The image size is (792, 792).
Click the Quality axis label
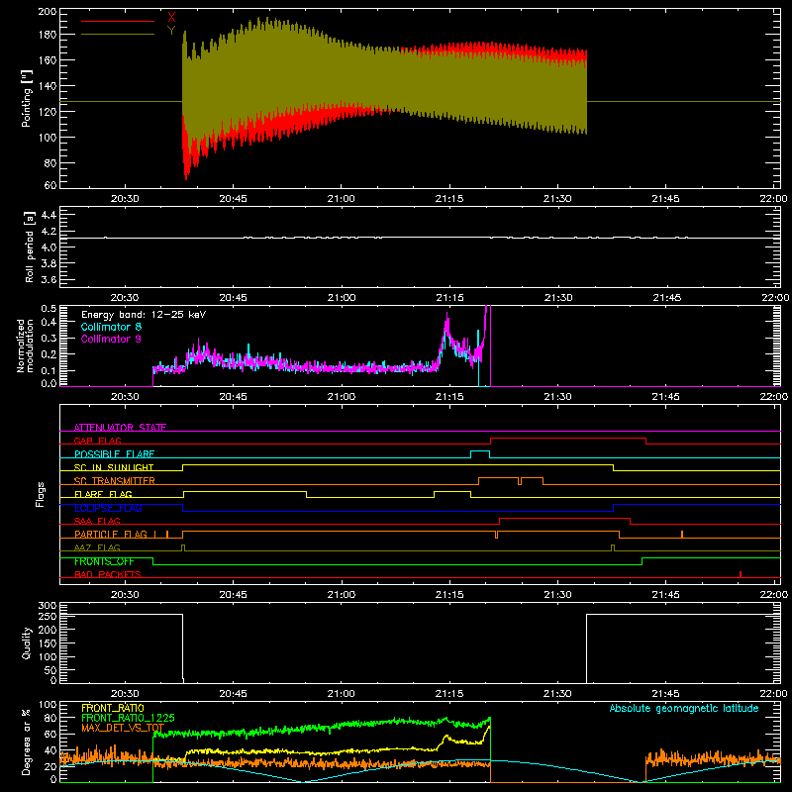click(x=27, y=643)
